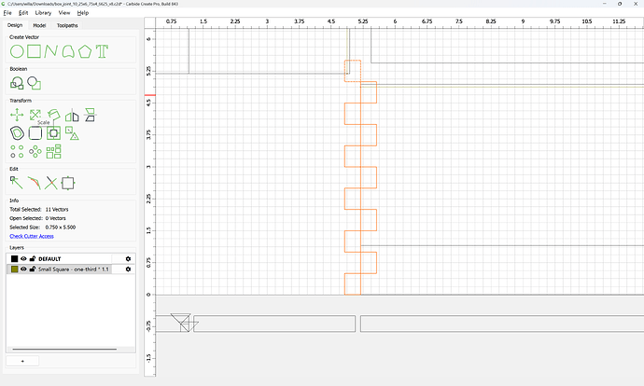Screen dimensions: 644x386
Task: Open the Corner rounding tool
Action: [35, 133]
